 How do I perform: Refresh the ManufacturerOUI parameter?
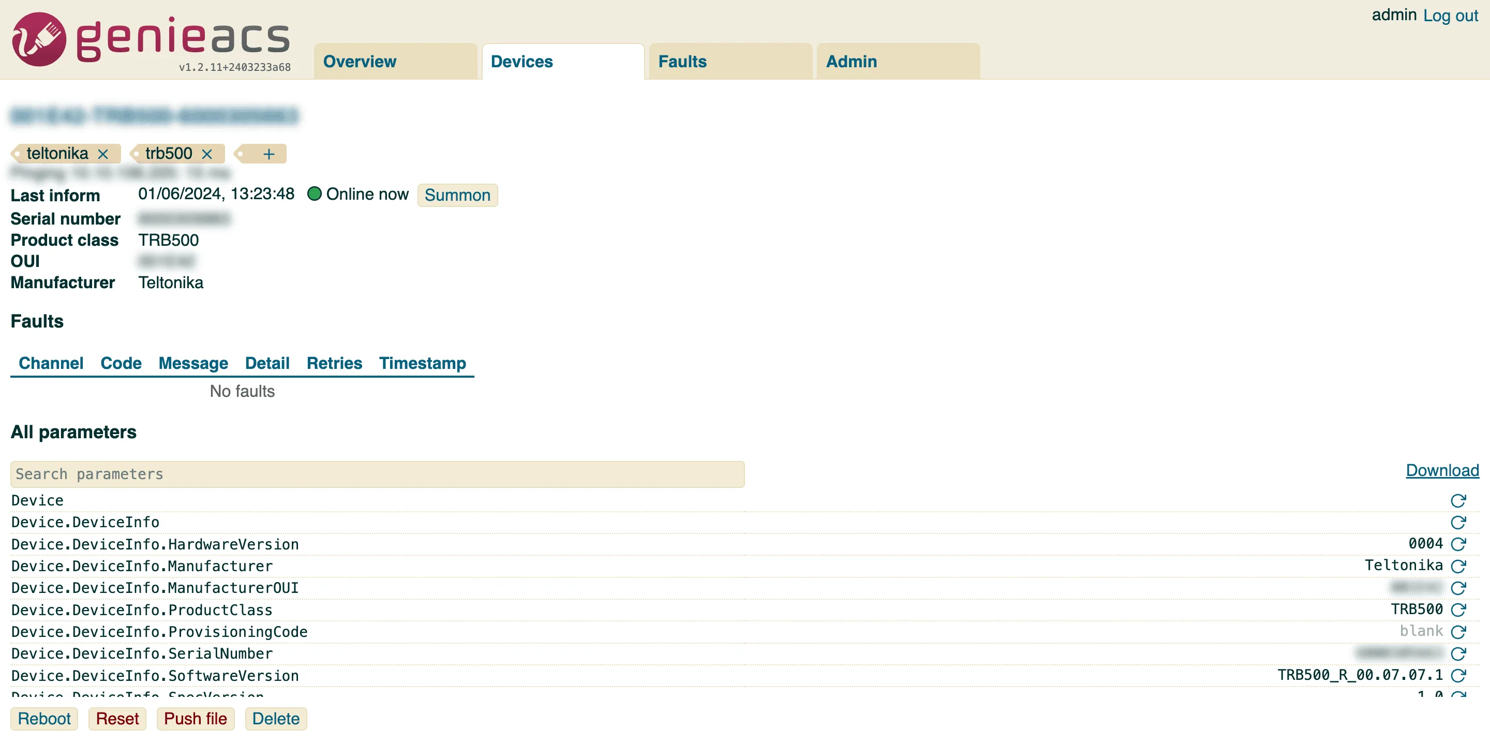tap(1458, 588)
